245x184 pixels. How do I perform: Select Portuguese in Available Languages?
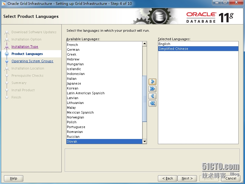click(104, 127)
